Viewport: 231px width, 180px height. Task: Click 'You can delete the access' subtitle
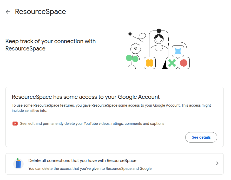point(90,168)
